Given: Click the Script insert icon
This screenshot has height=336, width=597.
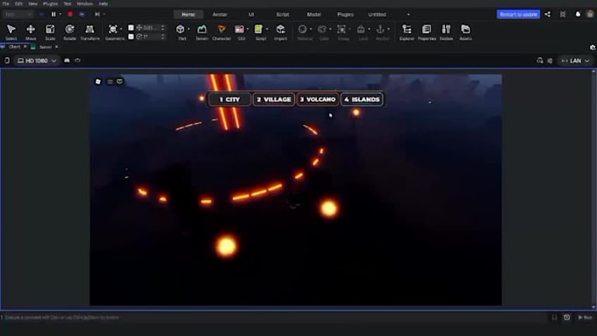Looking at the screenshot, I should click(258, 29).
